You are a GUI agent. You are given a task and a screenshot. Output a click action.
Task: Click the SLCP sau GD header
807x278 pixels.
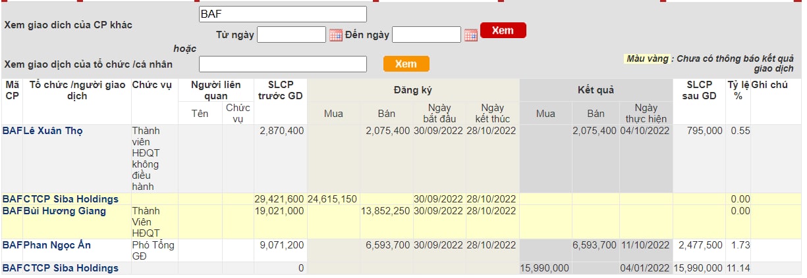[700, 90]
